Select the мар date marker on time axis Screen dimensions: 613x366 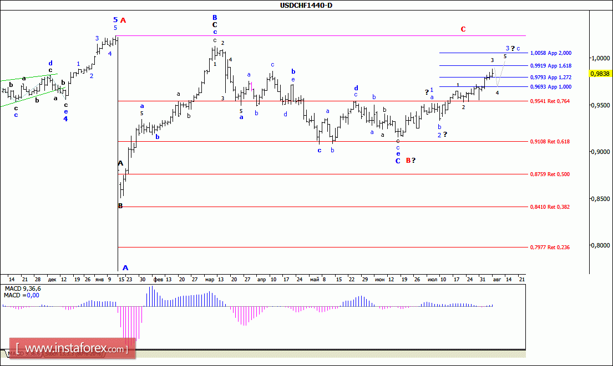(210, 280)
